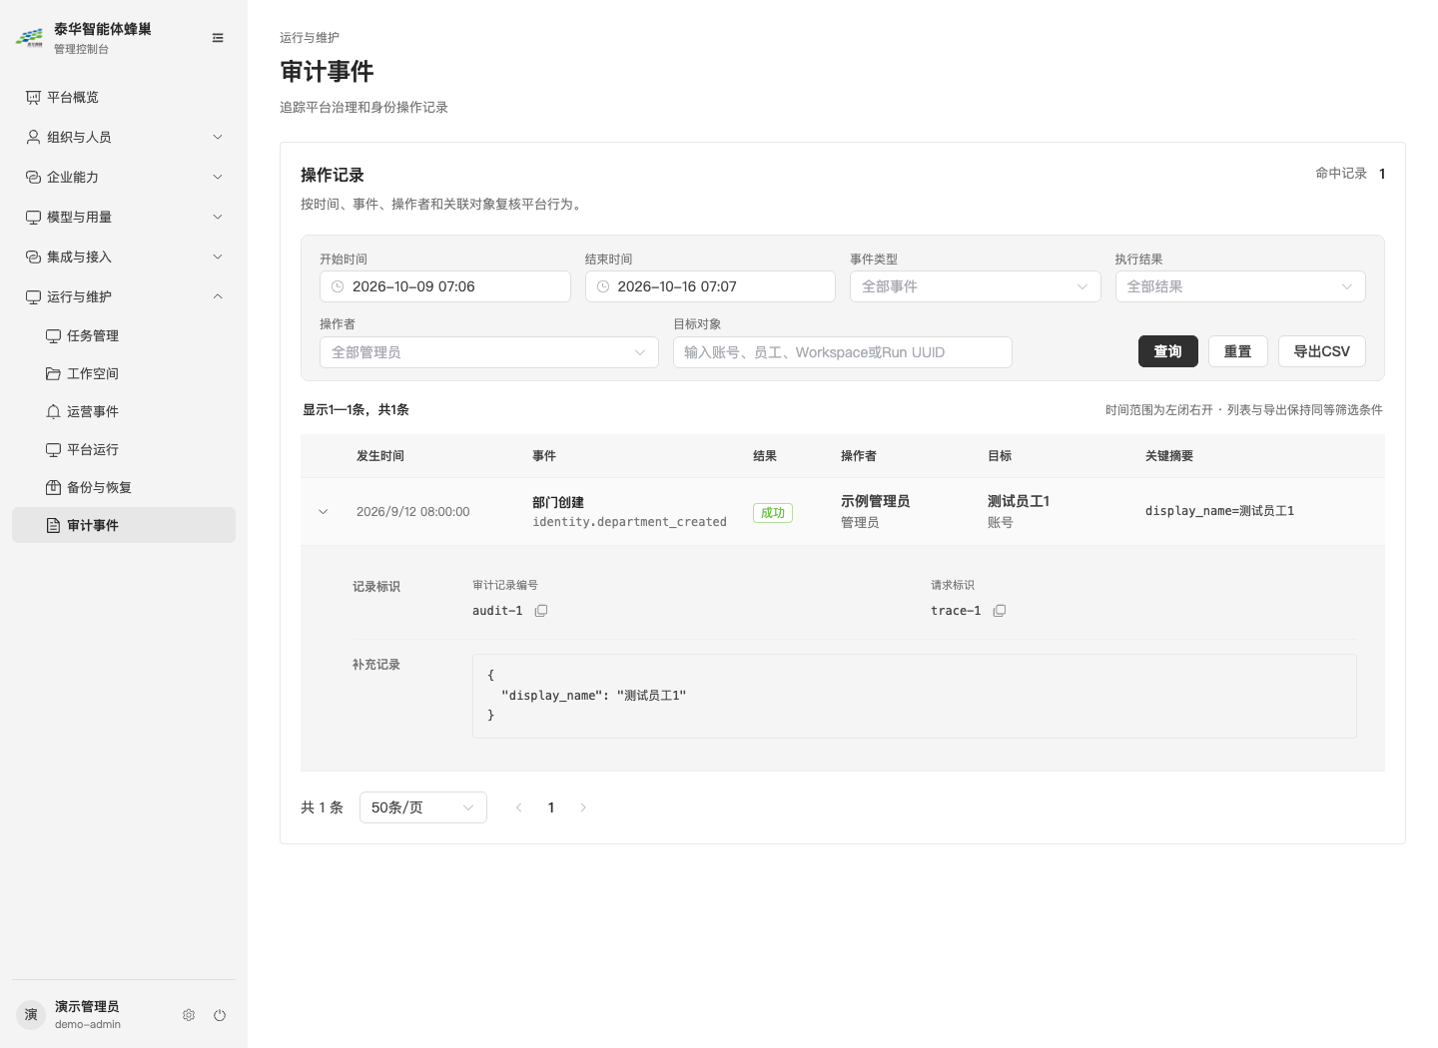This screenshot has height=1048, width=1438.
Task: Expand the 集成与接入 menu
Action: pos(124,257)
